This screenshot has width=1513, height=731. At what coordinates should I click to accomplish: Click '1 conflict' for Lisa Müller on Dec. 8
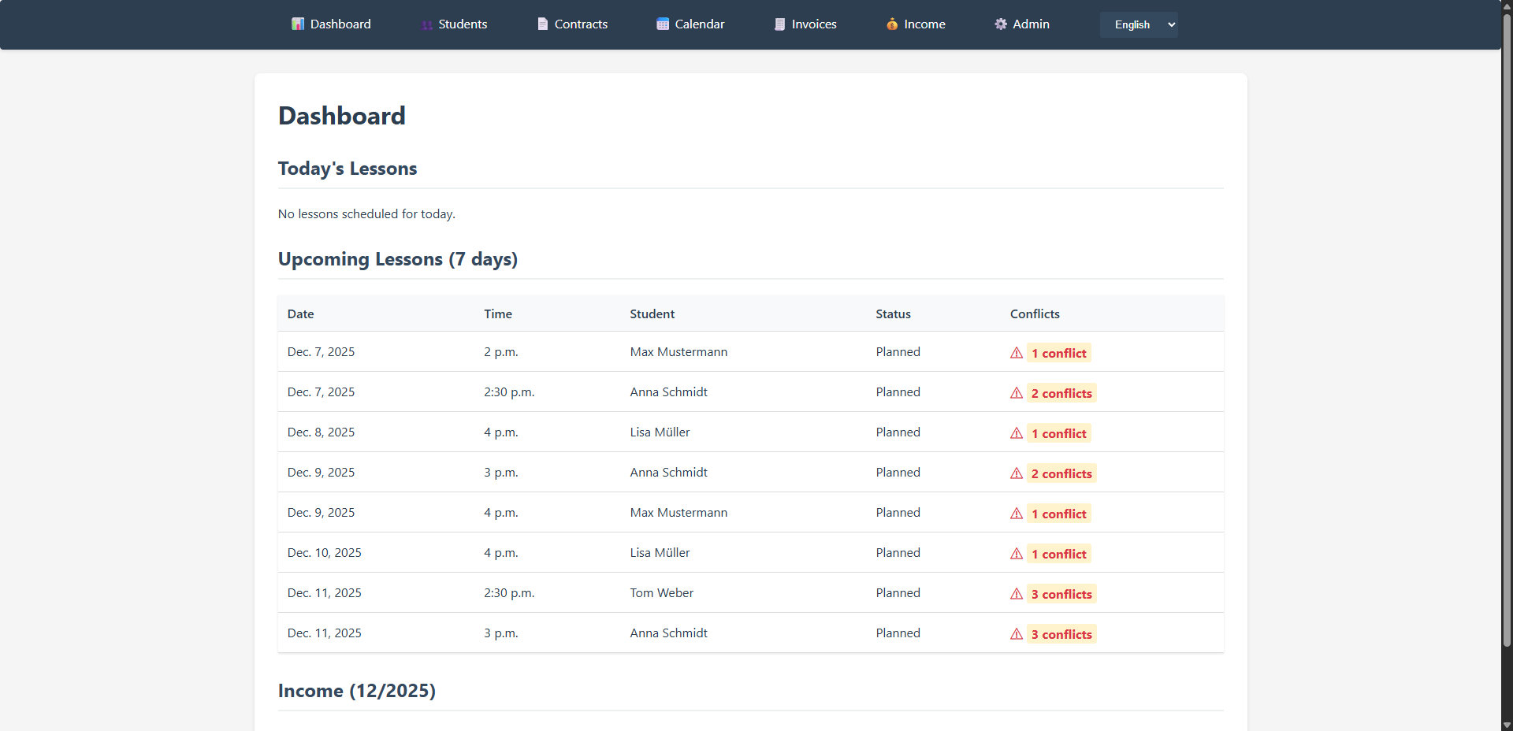tap(1058, 432)
